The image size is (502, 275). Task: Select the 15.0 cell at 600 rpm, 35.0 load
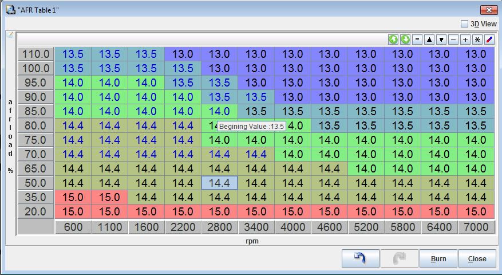coord(73,197)
